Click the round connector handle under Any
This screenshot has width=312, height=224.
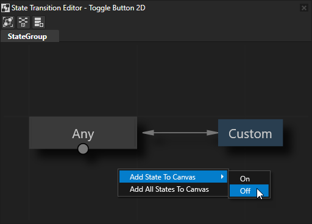[x=83, y=149]
